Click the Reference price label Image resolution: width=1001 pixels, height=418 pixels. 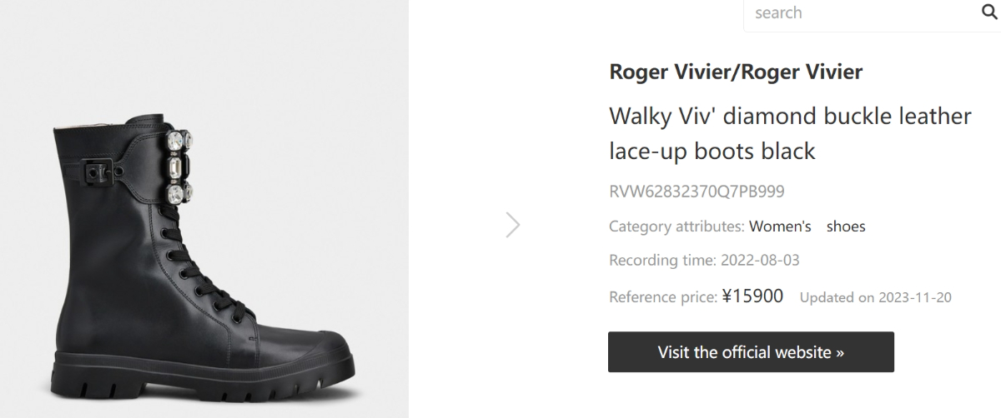click(x=663, y=297)
